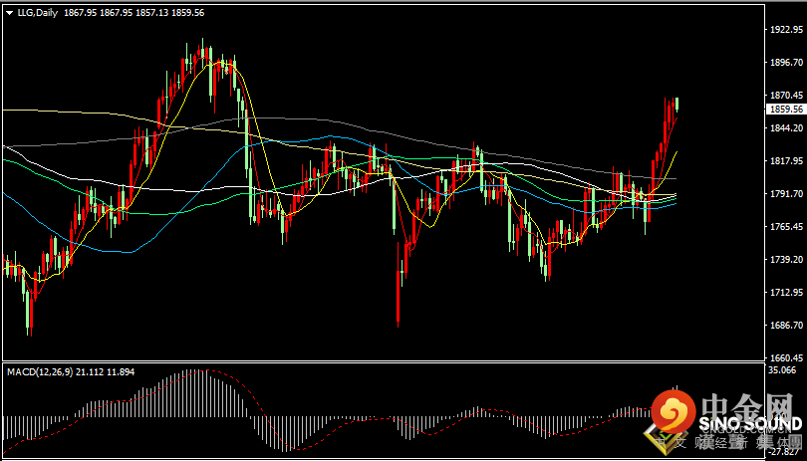Click the 1817.95 price axis label

tap(786, 160)
